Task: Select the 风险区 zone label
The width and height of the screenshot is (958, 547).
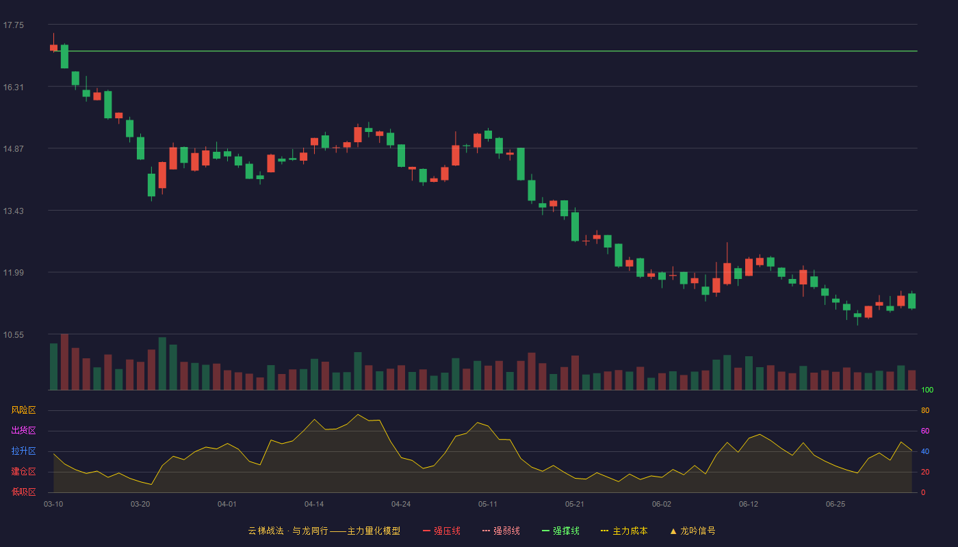Action: pos(23,410)
